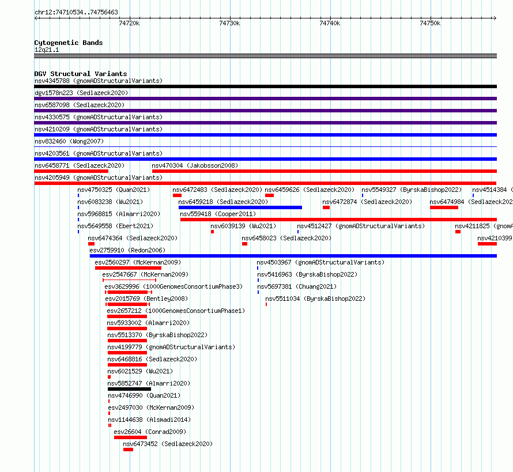
Task: Select esv2560297 (McKernan2009) label
Action: click(138, 262)
